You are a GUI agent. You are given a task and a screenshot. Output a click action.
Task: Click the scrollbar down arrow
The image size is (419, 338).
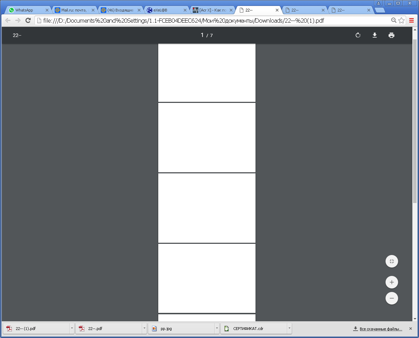(415, 318)
